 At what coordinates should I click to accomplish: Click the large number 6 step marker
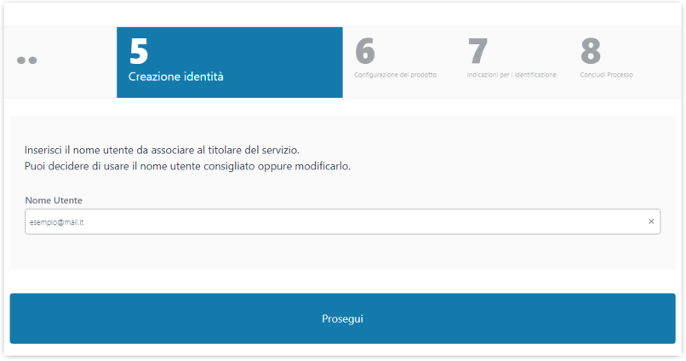tap(364, 52)
